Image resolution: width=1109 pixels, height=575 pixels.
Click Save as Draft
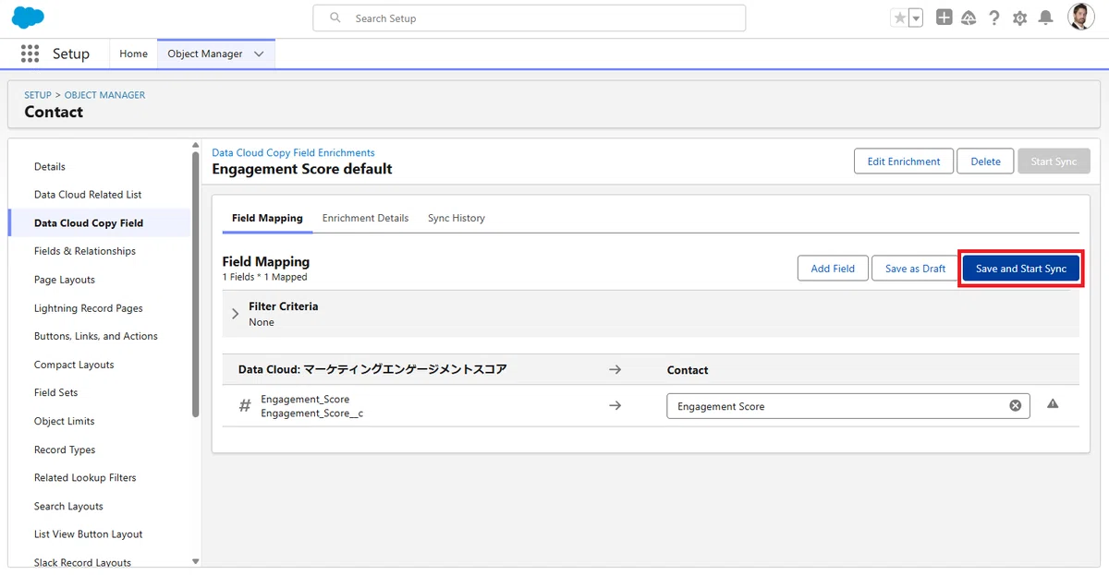pos(915,269)
